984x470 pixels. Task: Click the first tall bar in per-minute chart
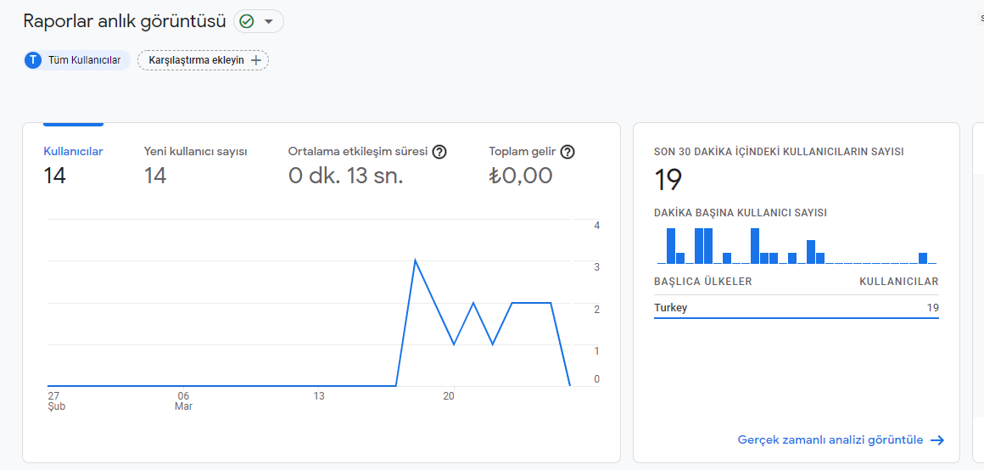click(671, 246)
